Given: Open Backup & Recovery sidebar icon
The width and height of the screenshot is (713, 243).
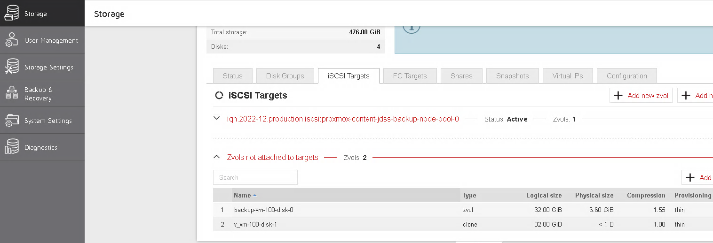Looking at the screenshot, I should 11,94.
